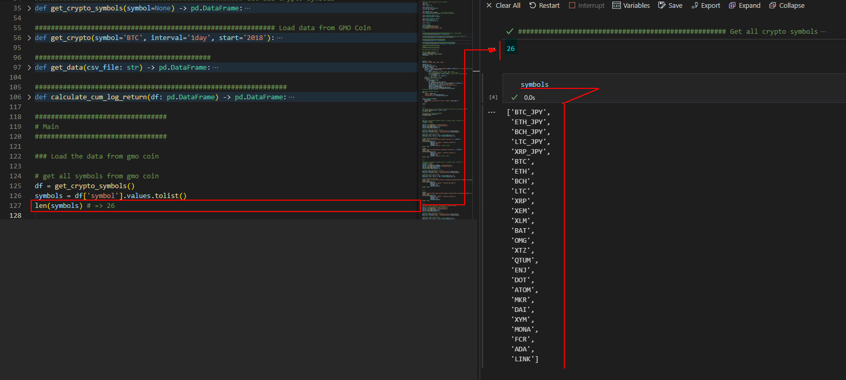Click checkmark beside Get all crypto symbols cell
The height and width of the screenshot is (380, 846).
pos(510,32)
